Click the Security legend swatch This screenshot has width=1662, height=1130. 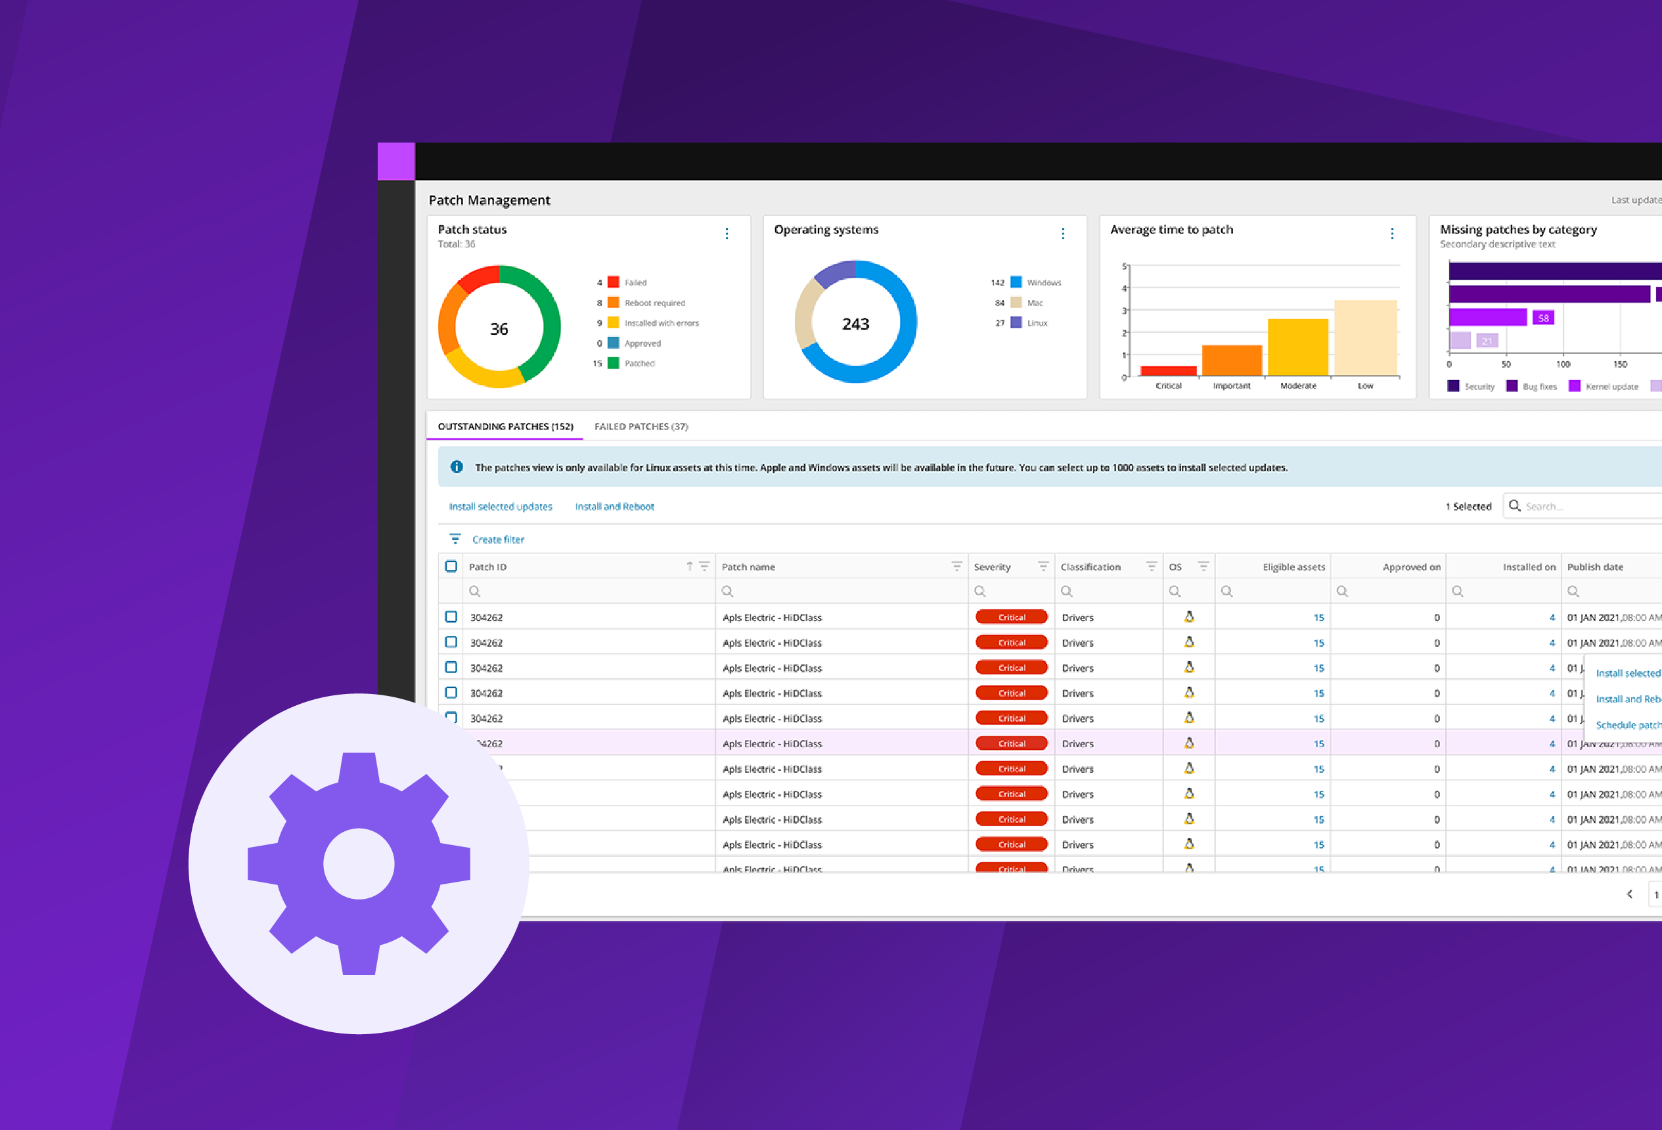(1452, 386)
